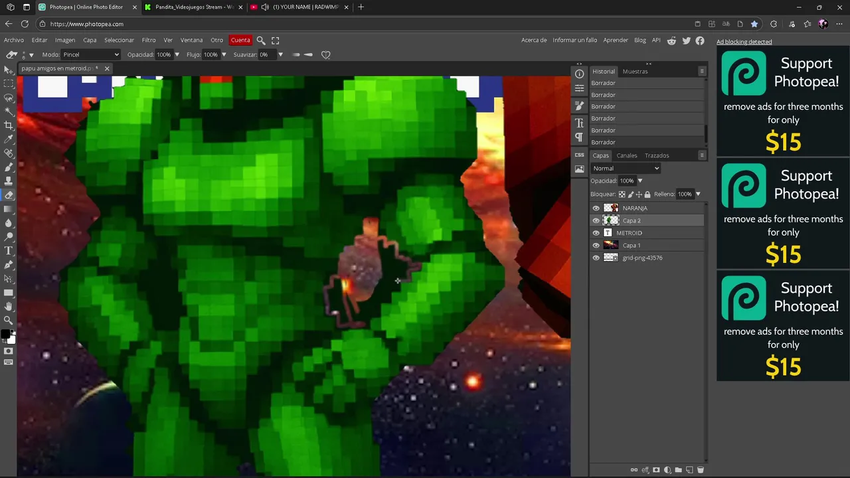This screenshot has width=850, height=478.
Task: Hide the Capa 1 layer
Action: [596, 246]
